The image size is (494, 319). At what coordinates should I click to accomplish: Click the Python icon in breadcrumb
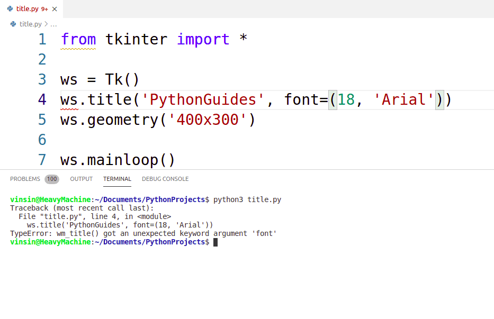(x=13, y=24)
